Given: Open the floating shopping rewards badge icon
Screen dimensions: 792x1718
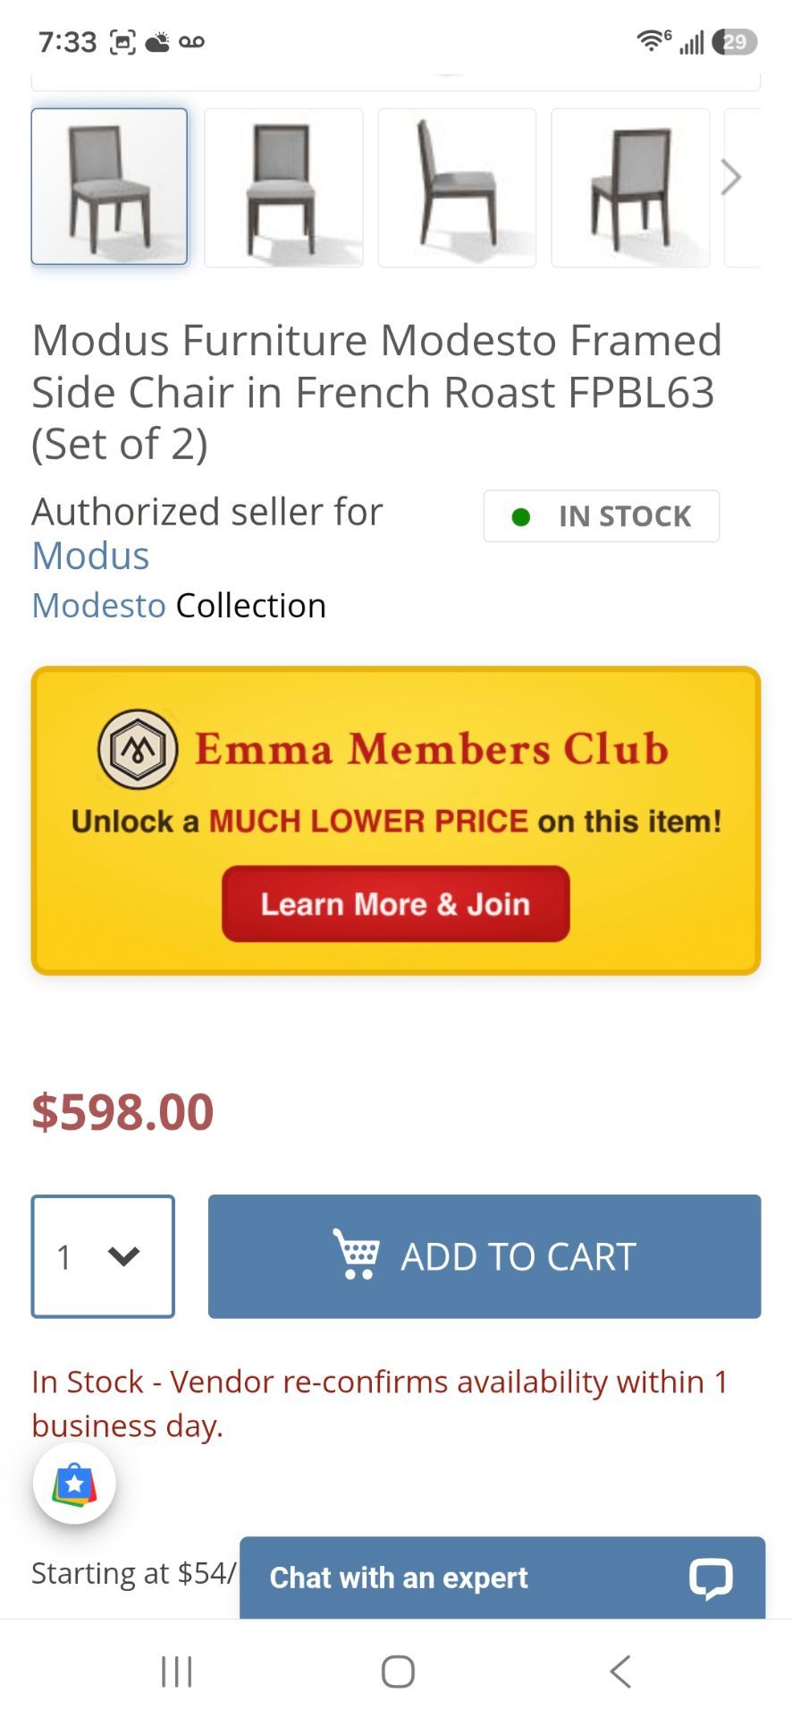Looking at the screenshot, I should coord(74,1483).
